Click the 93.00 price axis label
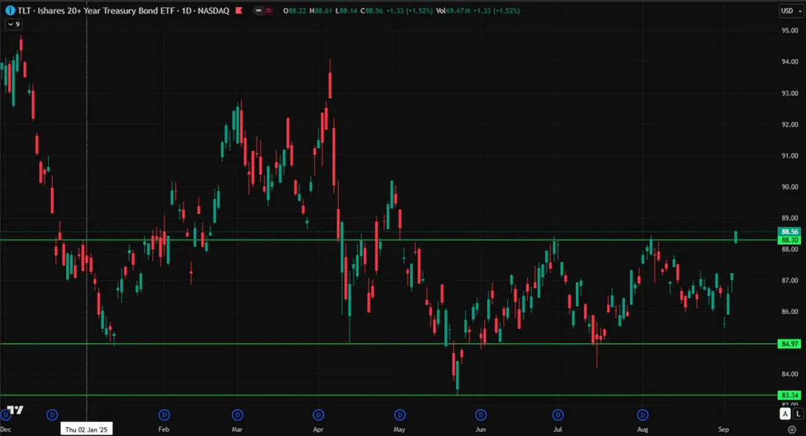This screenshot has width=806, height=436. (789, 93)
